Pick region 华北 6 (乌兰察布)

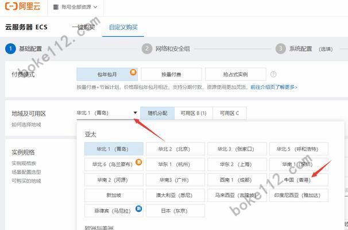(x=114, y=164)
